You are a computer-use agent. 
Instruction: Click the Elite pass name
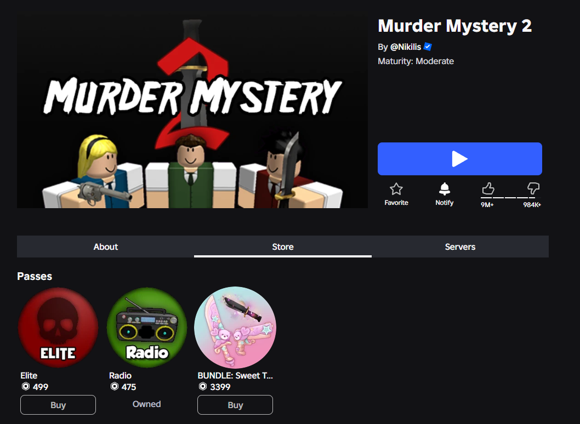tap(29, 375)
